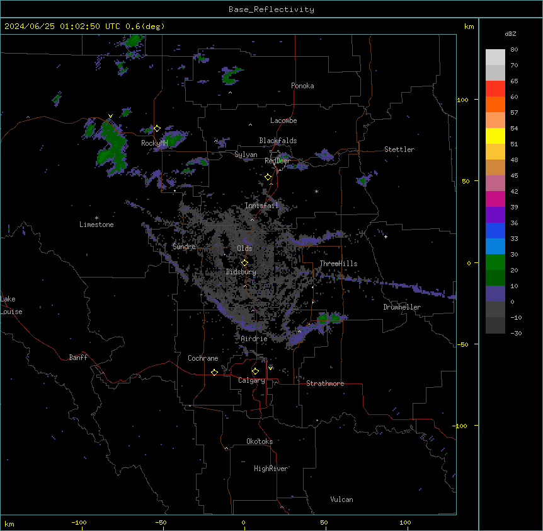Image resolution: width=543 pixels, height=531 pixels.
Task: Choose the orange 60-57 dBZ legend swatch
Action: (x=495, y=104)
